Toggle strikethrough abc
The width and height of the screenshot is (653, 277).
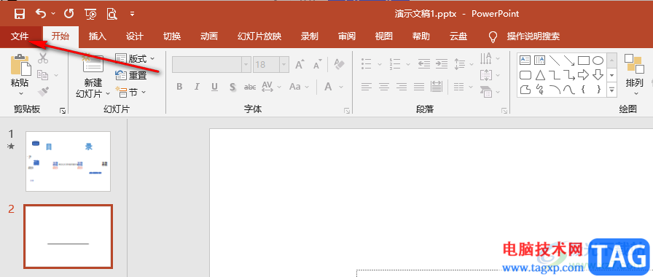click(x=250, y=87)
